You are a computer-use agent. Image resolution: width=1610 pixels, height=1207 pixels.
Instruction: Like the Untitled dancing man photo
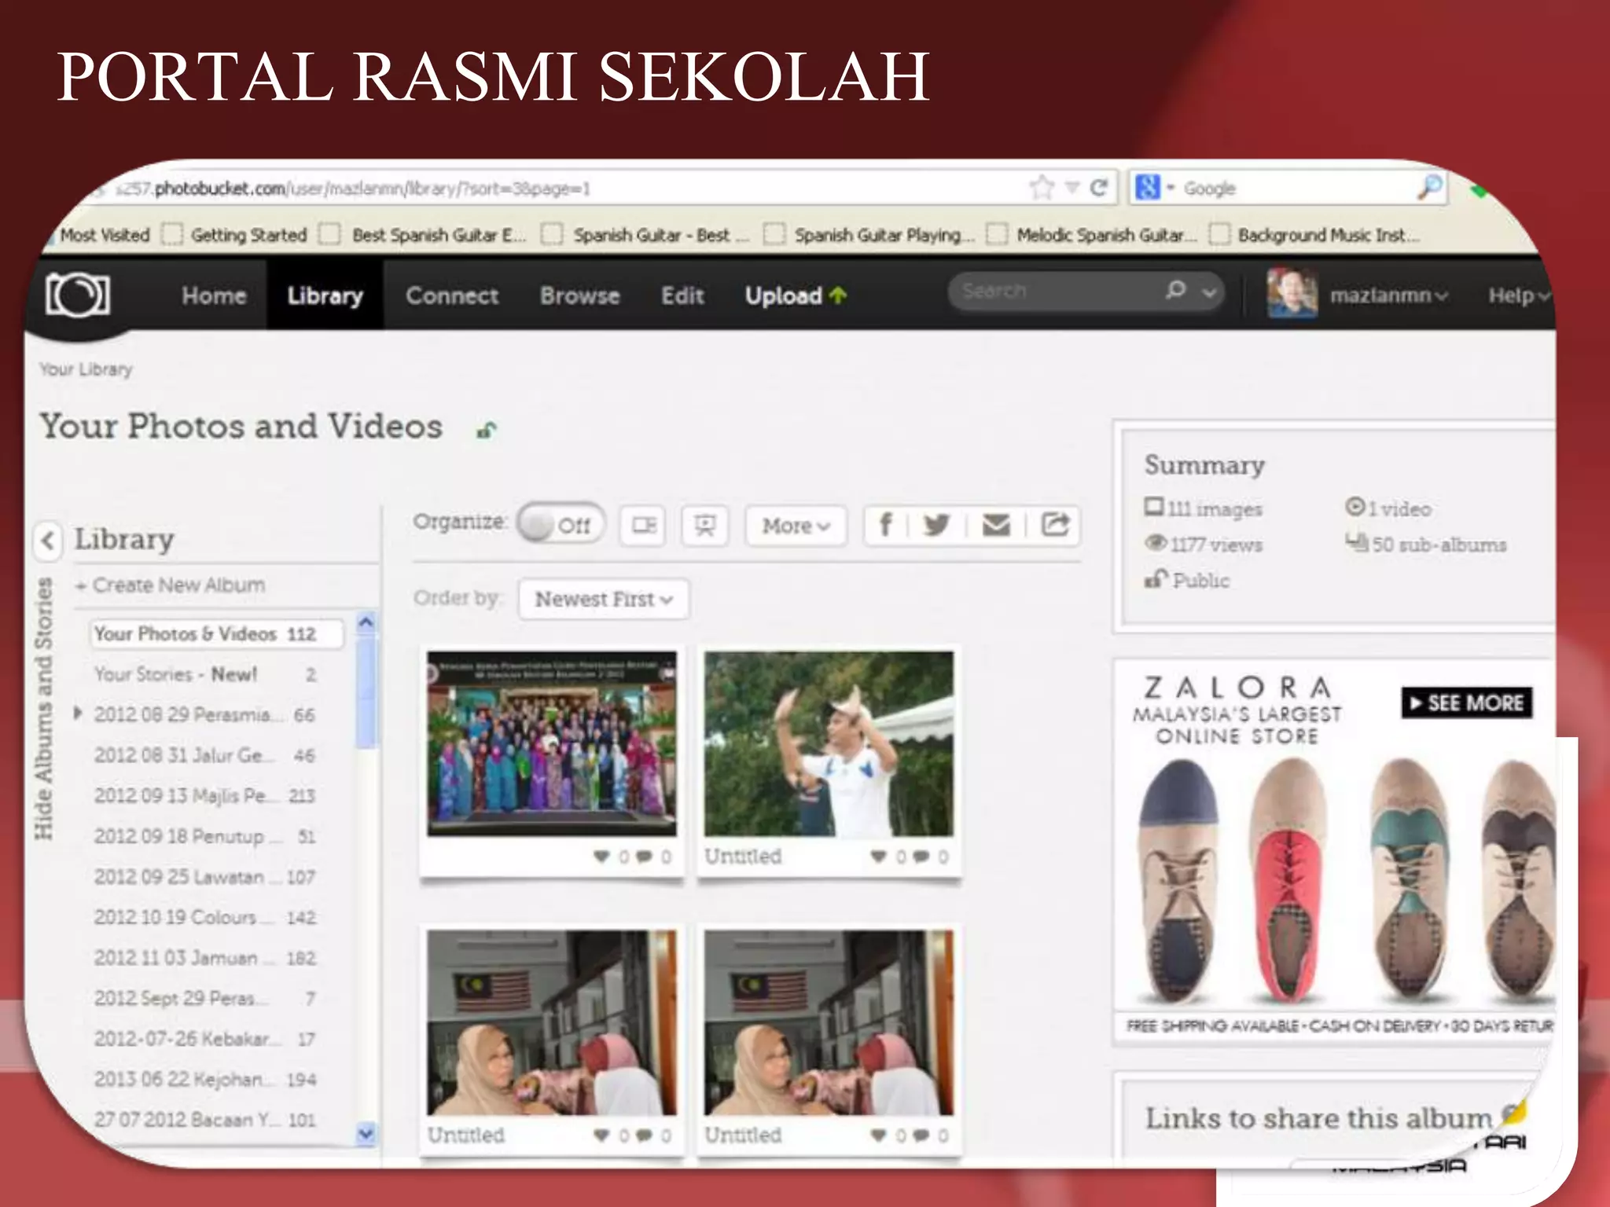click(879, 857)
